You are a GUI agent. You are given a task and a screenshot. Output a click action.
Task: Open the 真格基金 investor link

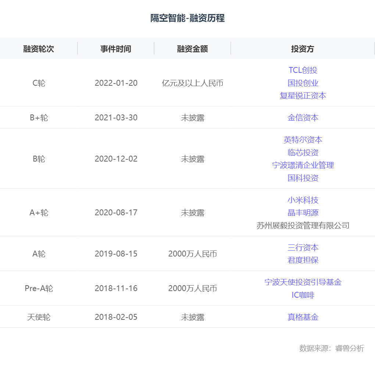303,317
